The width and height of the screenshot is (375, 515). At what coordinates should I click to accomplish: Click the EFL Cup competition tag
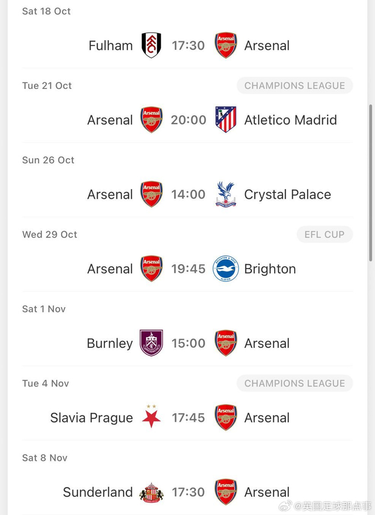[324, 235]
